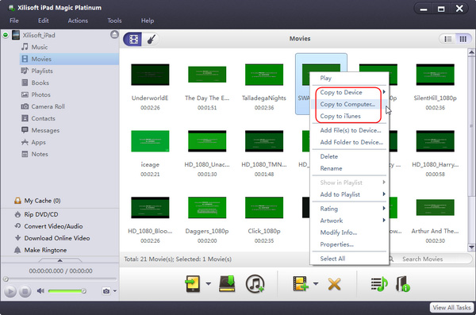Choose Add File(s) to Device in context menu
The width and height of the screenshot is (476, 315).
[x=349, y=130]
